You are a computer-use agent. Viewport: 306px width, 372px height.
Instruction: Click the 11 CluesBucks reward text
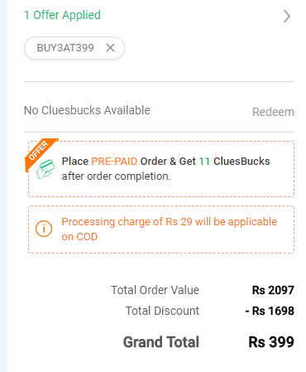pos(234,161)
